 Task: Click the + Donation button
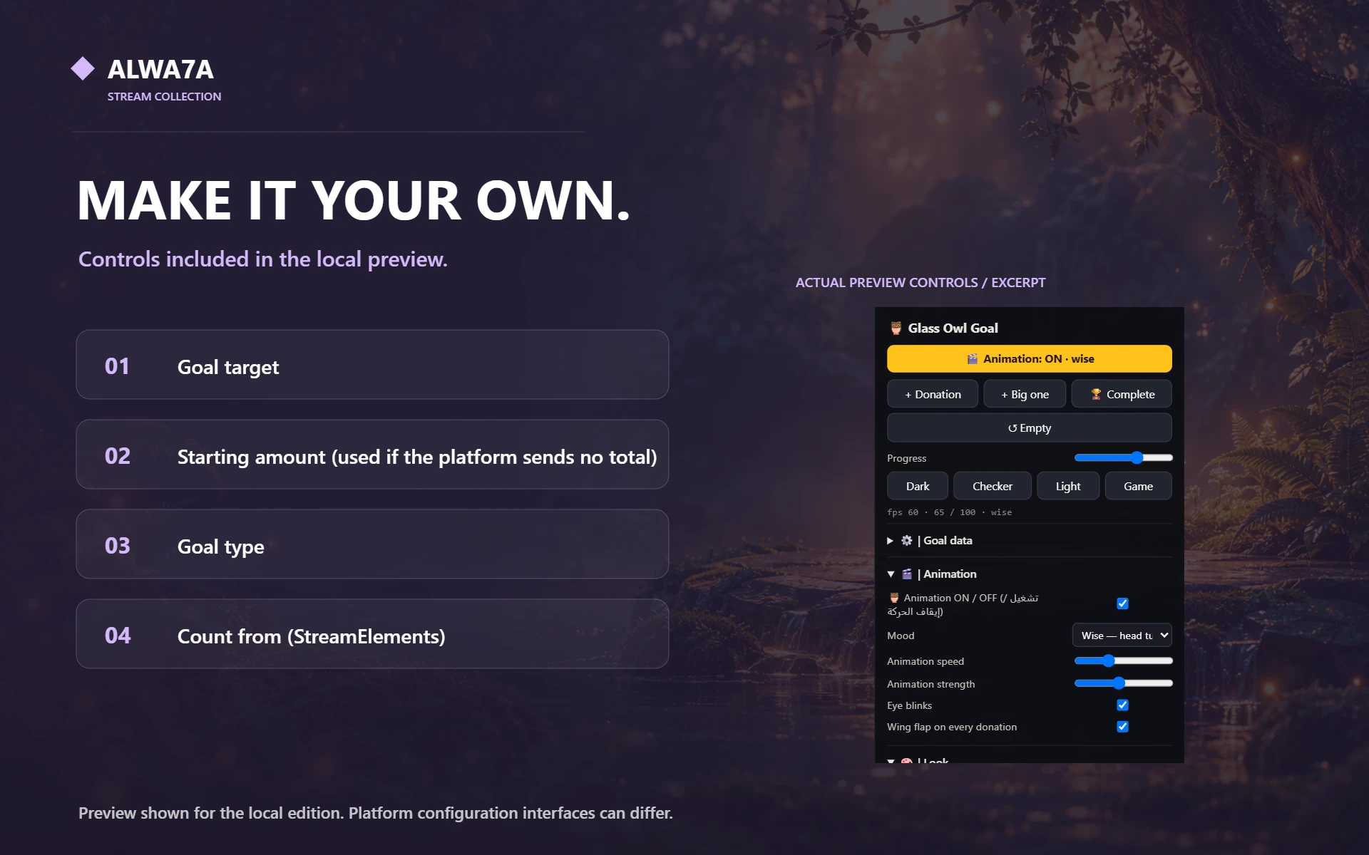(x=933, y=394)
